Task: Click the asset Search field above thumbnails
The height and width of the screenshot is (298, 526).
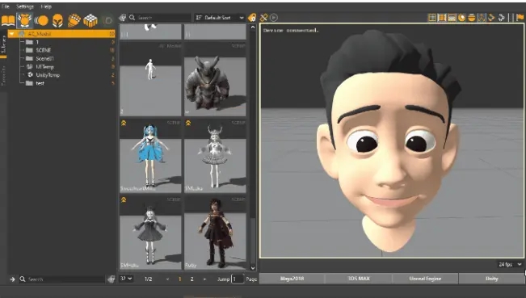Action: pyautogui.click(x=160, y=18)
